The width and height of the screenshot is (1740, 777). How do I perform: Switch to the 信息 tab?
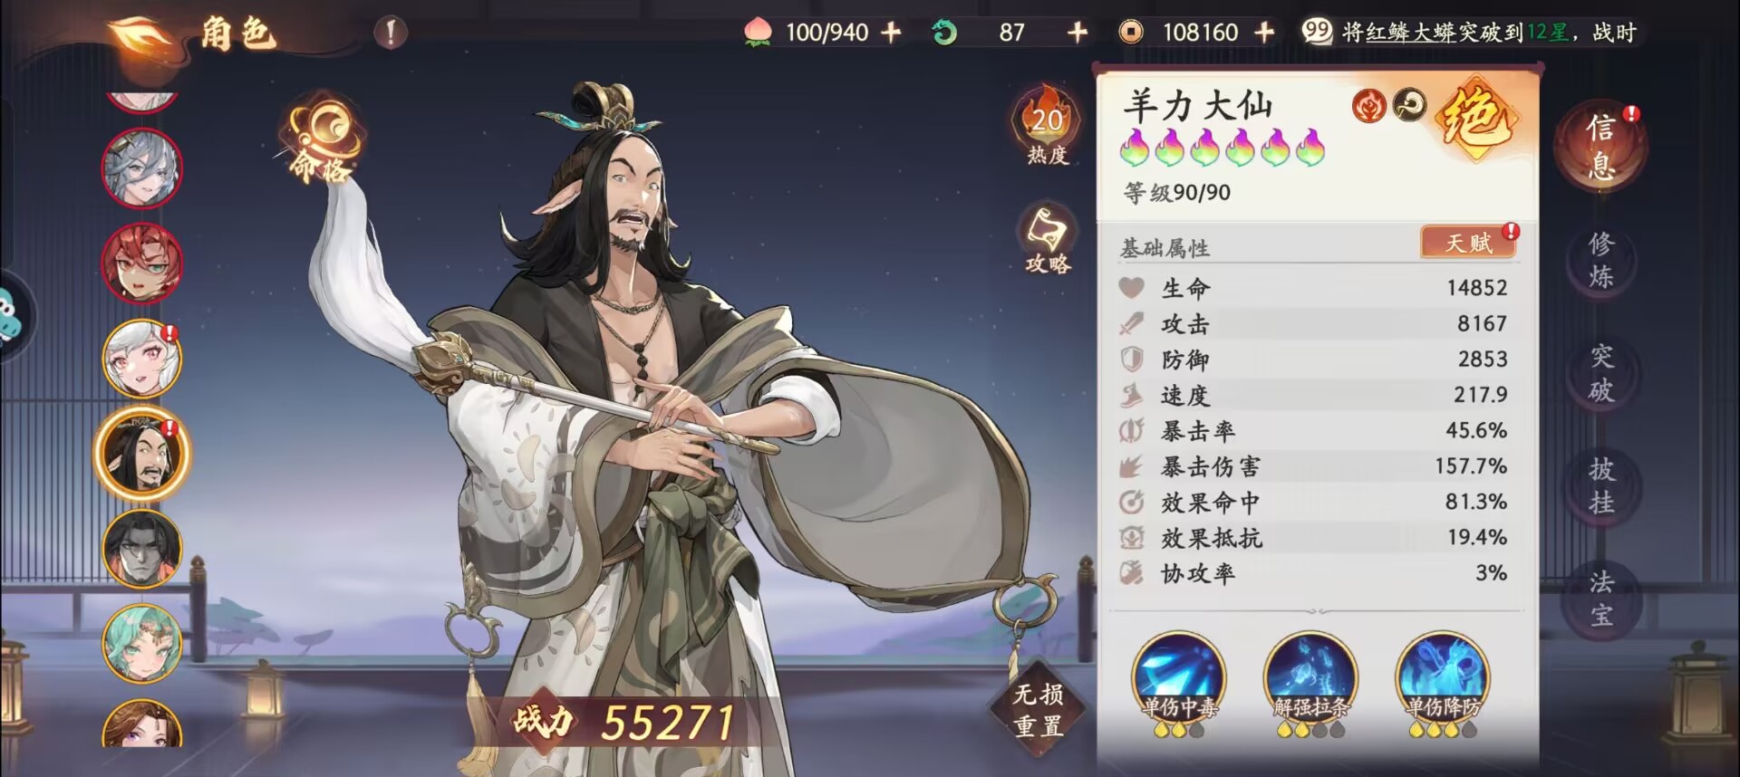coord(1601,145)
